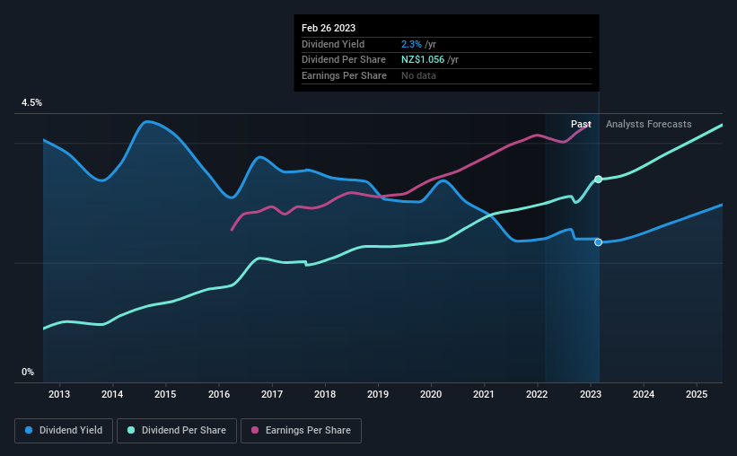
Task: Select the Dividend Per Share marker dot
Action: click(599, 180)
